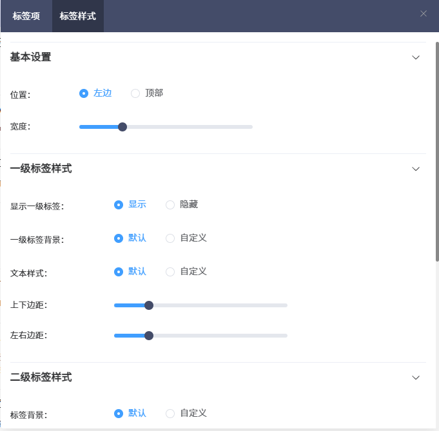Collapse the 基本设置 section chevron
The width and height of the screenshot is (439, 431).
[416, 57]
